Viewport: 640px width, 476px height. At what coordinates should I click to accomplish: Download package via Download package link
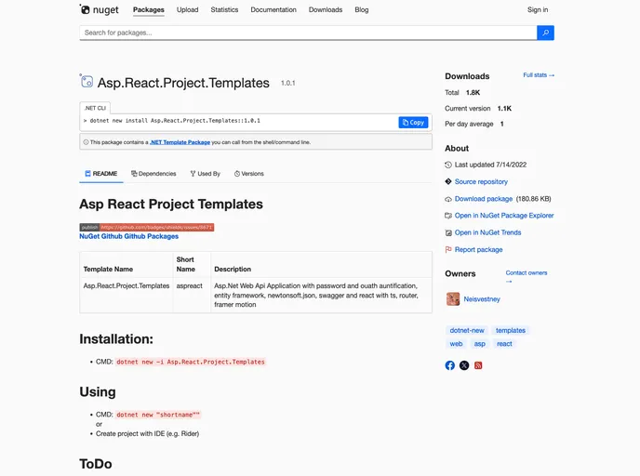click(483, 199)
